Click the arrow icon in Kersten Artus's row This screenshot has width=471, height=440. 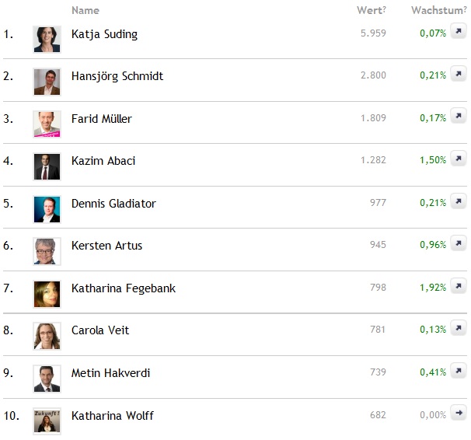click(459, 244)
